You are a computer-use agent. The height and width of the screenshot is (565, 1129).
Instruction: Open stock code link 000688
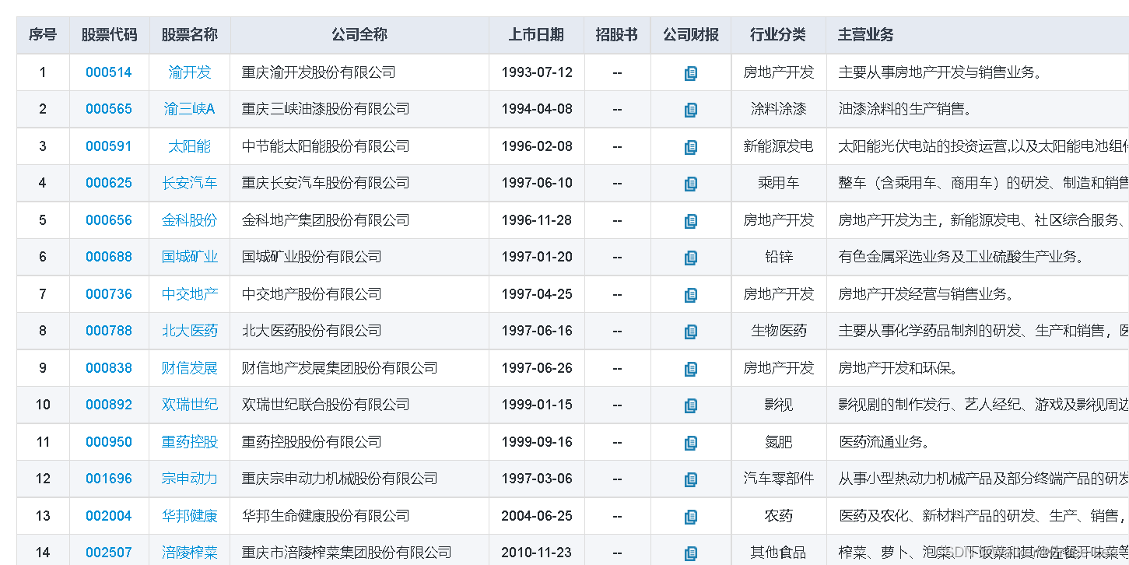(x=109, y=257)
